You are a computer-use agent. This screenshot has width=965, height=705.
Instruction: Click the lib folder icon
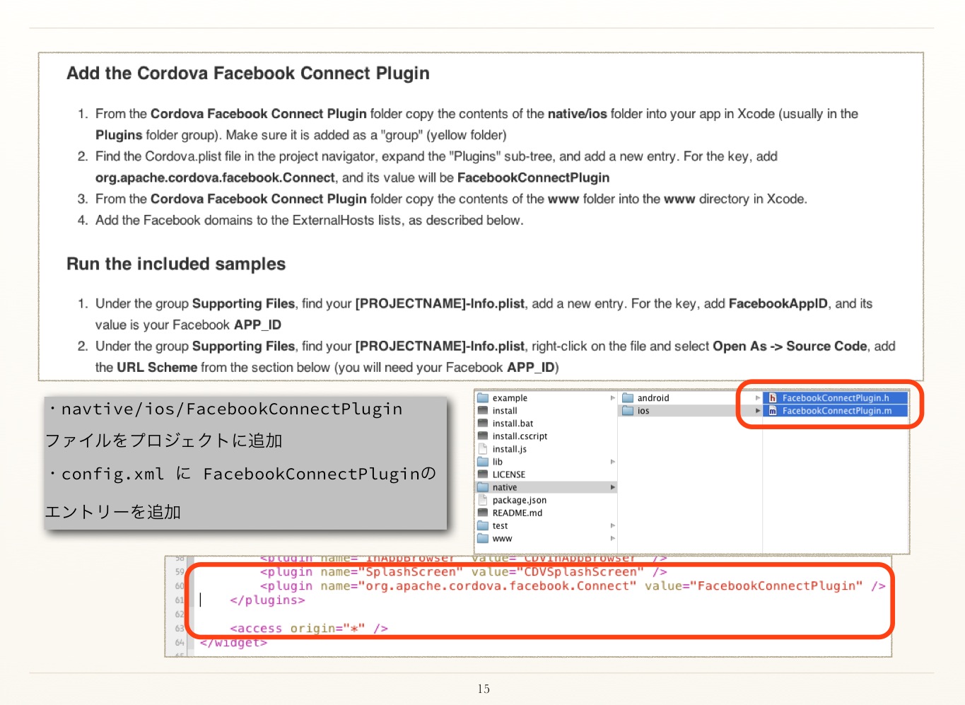[483, 462]
